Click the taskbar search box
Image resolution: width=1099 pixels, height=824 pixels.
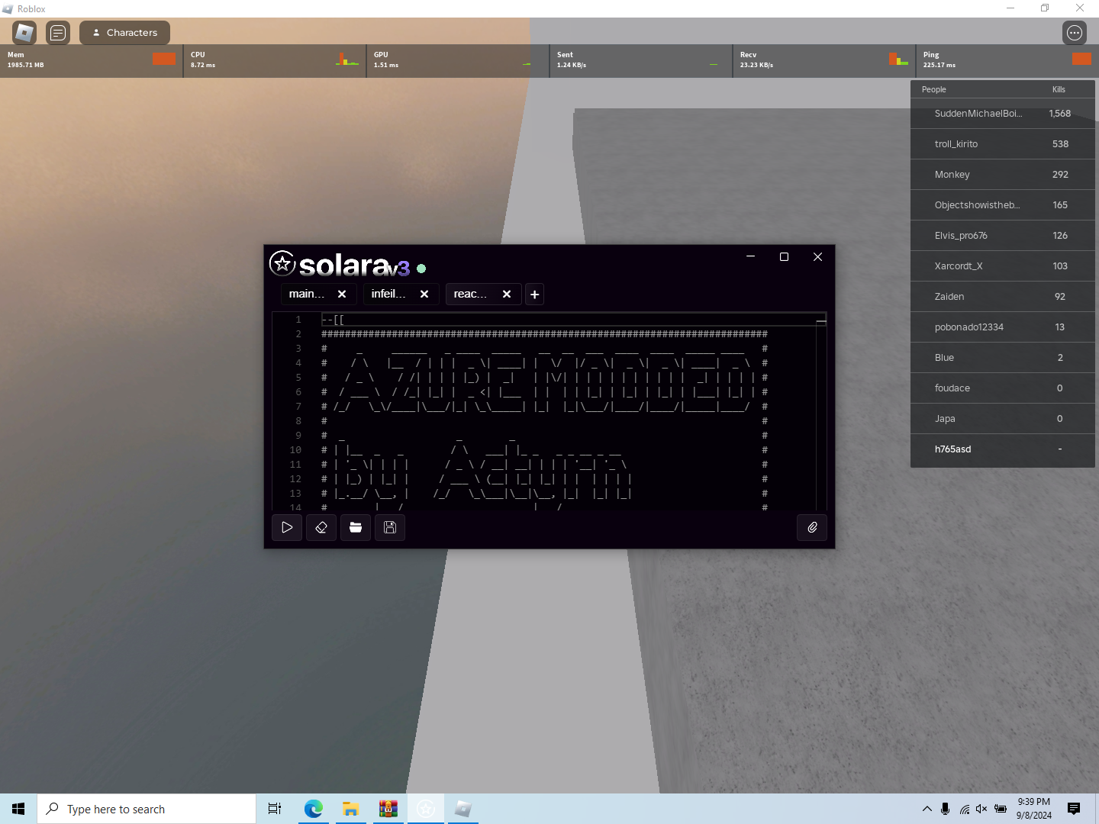[x=147, y=809]
